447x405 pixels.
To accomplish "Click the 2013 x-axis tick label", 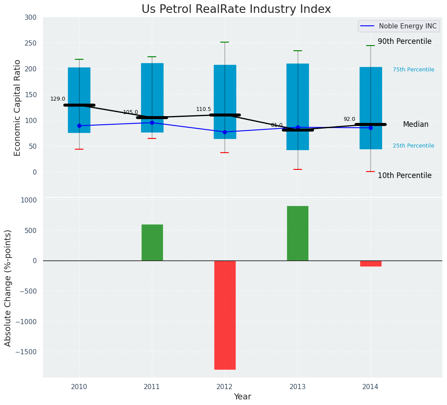I will pyautogui.click(x=298, y=387).
